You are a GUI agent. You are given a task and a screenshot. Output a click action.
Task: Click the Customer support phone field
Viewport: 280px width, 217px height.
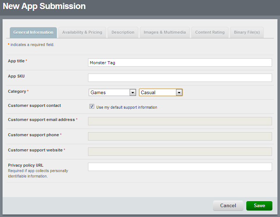[x=180, y=136]
